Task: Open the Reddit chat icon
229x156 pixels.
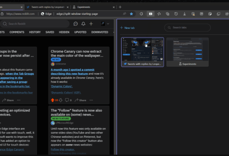Action: coord(75,24)
